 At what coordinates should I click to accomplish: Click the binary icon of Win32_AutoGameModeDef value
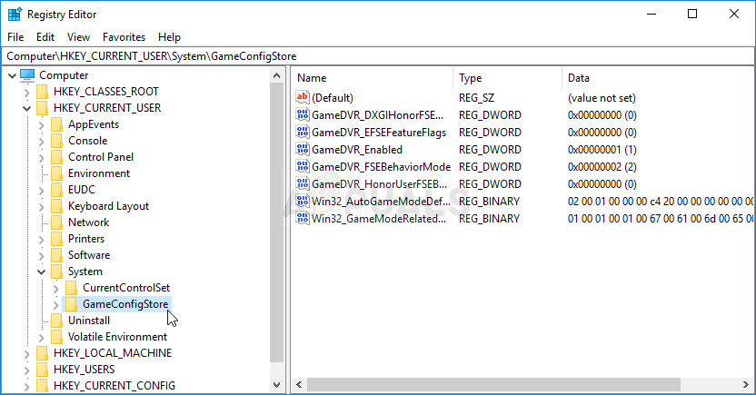coord(303,202)
